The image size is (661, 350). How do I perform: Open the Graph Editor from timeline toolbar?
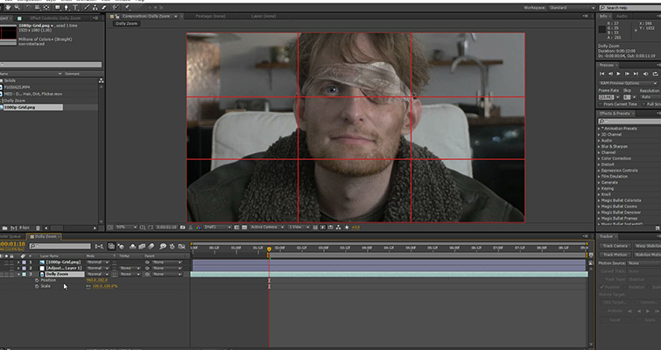pos(181,247)
